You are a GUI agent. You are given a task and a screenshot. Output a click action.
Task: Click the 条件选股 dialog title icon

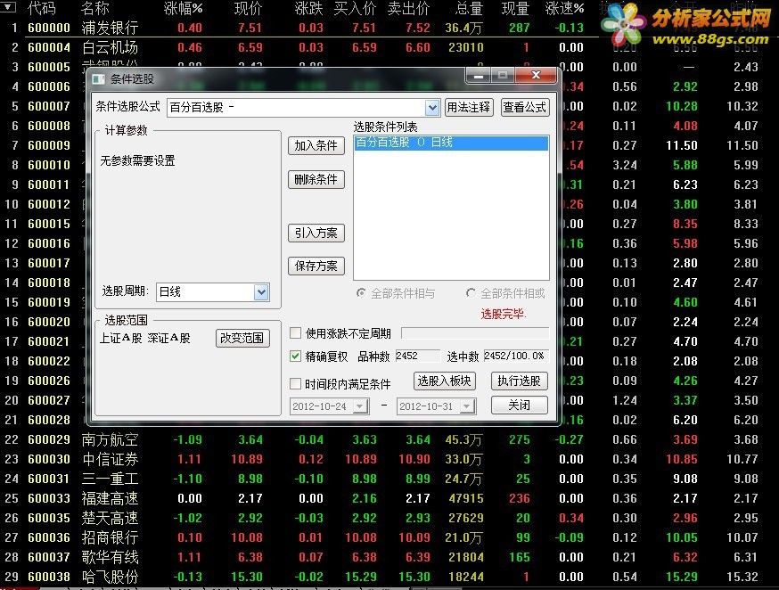click(98, 79)
